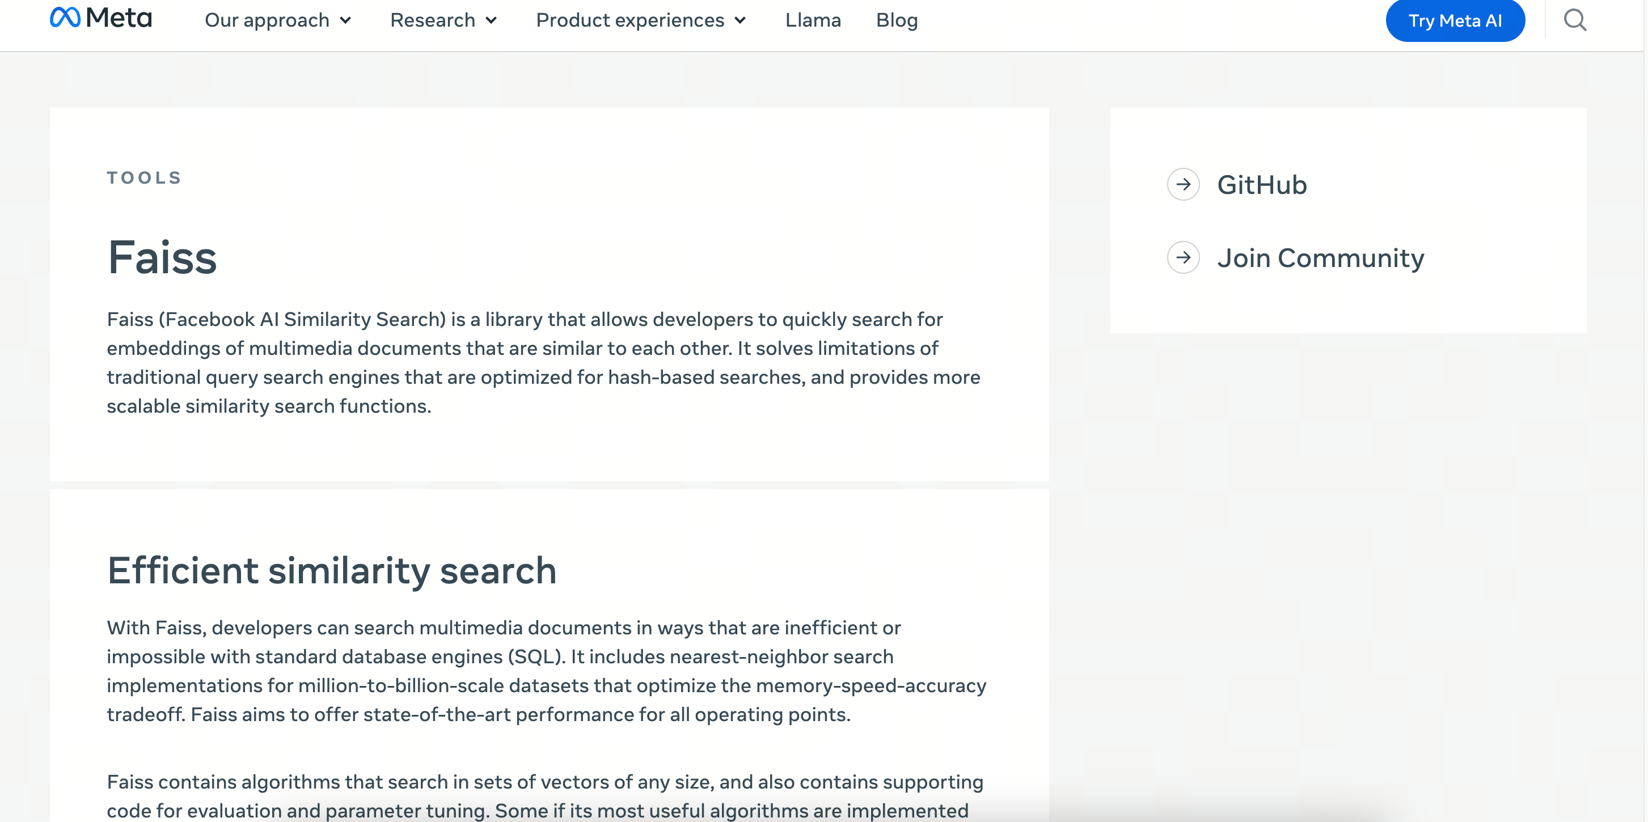Click the TOOLS category label
The image size is (1648, 822).
(x=144, y=178)
